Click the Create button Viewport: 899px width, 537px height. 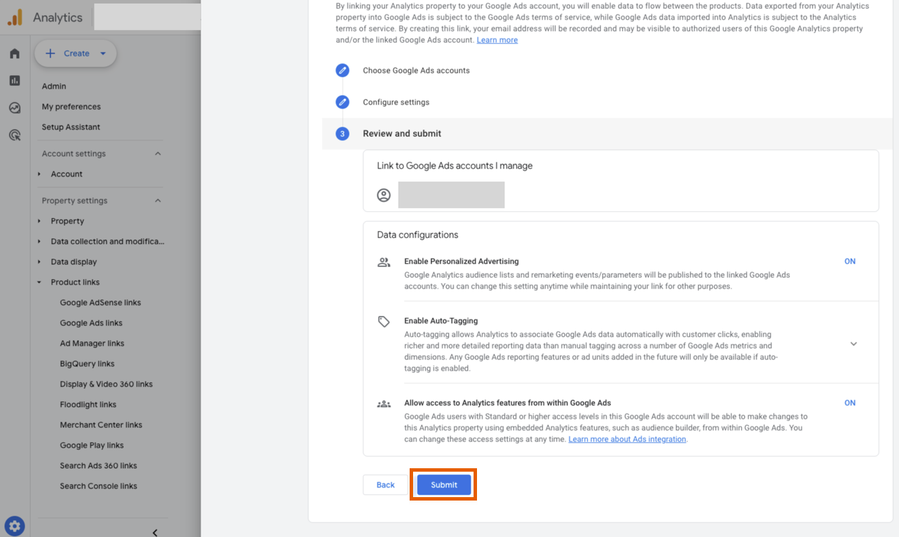click(x=76, y=53)
